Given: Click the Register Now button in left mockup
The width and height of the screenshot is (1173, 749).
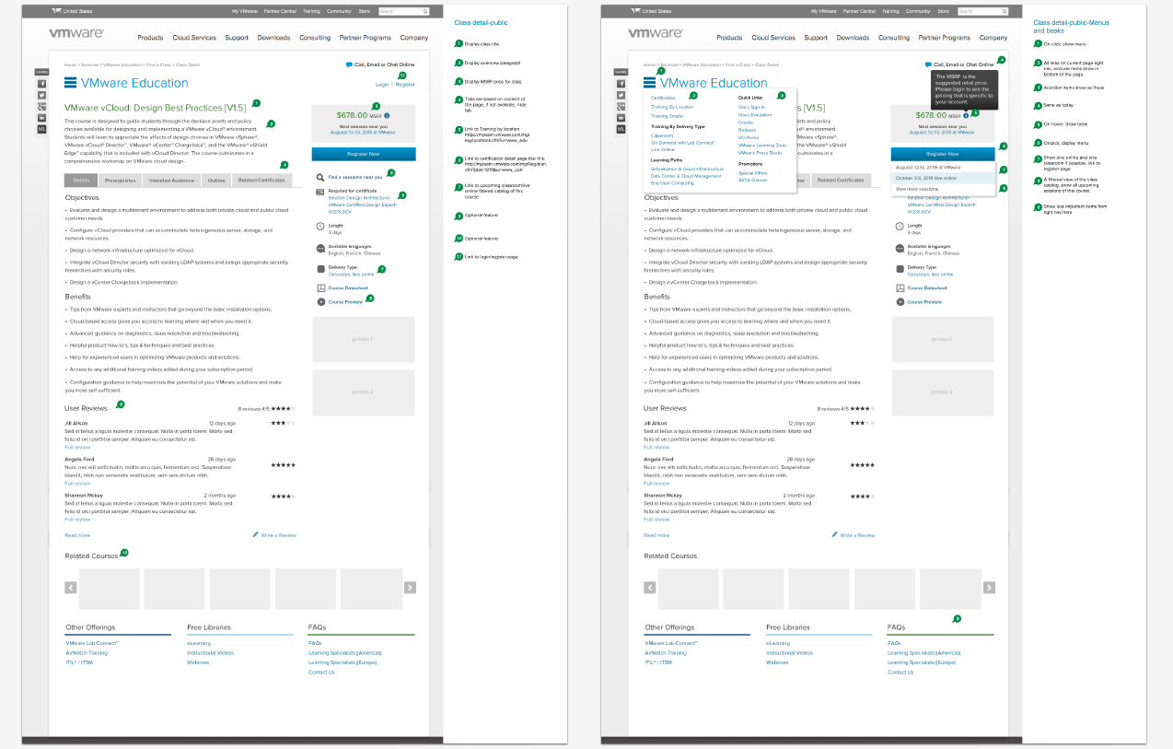Looking at the screenshot, I should click(363, 154).
